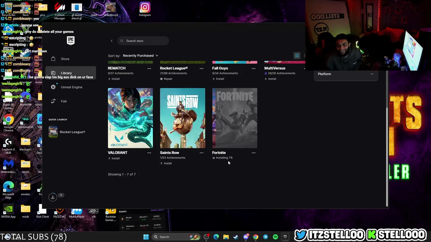
Task: Select NVIDIA App desktop shortcut
Action: (x=8, y=212)
